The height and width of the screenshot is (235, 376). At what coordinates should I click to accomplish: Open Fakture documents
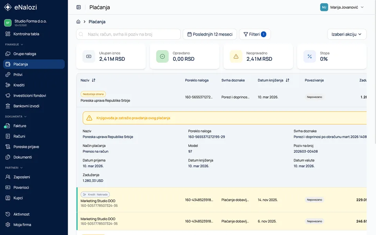coord(34,126)
